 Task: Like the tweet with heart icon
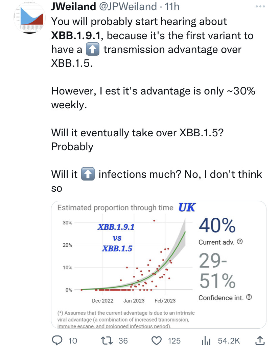click(x=157, y=341)
